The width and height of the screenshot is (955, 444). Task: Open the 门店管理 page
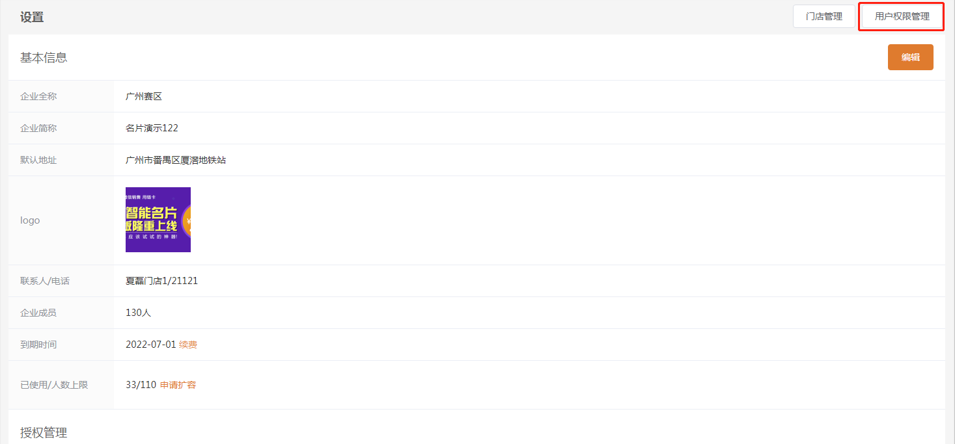(824, 16)
